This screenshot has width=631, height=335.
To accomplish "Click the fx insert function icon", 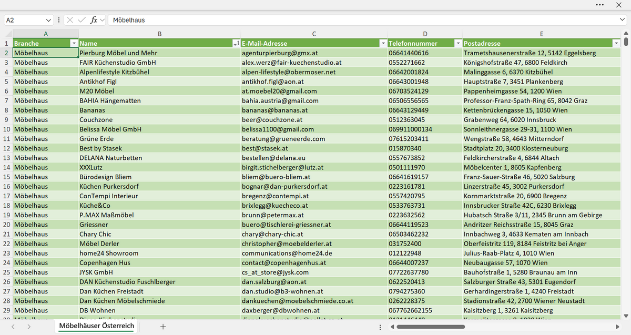I will click(x=94, y=20).
